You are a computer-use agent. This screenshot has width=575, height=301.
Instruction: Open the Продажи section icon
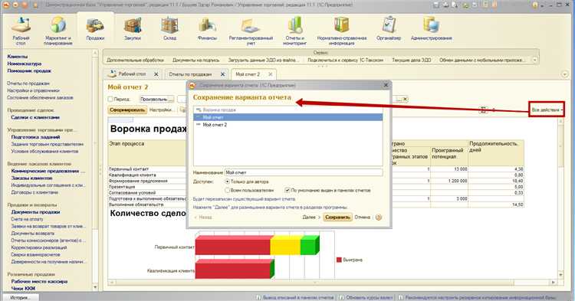(95, 25)
